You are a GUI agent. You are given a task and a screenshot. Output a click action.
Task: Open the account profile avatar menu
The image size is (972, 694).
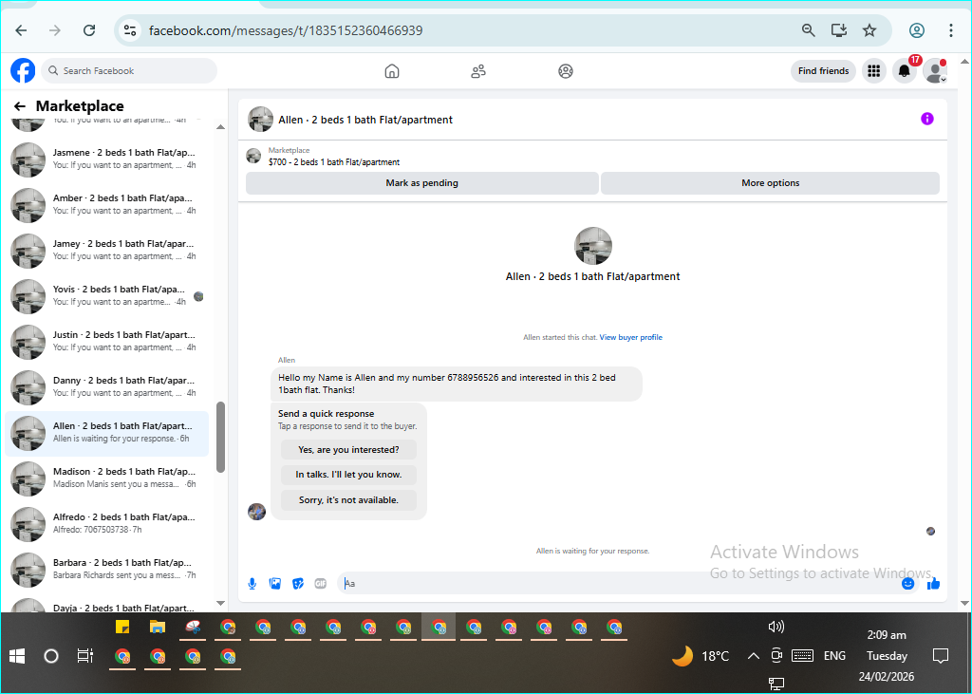click(x=935, y=71)
